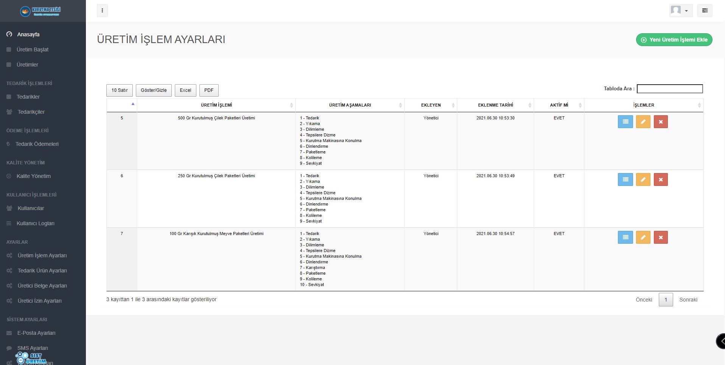
Task: View details icon for 500 Gr Çilek row
Action: 625,122
